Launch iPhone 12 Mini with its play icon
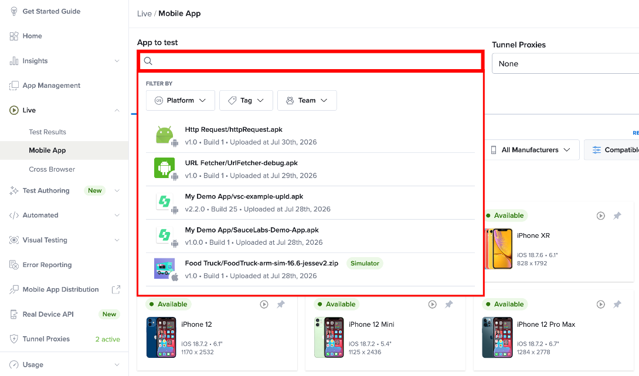Image resolution: width=639 pixels, height=376 pixels. click(433, 305)
